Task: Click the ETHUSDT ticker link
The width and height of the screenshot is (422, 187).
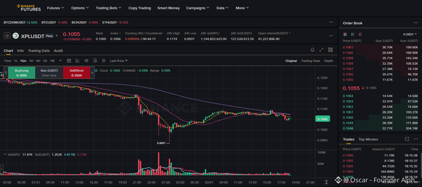Action: (x=115, y=22)
